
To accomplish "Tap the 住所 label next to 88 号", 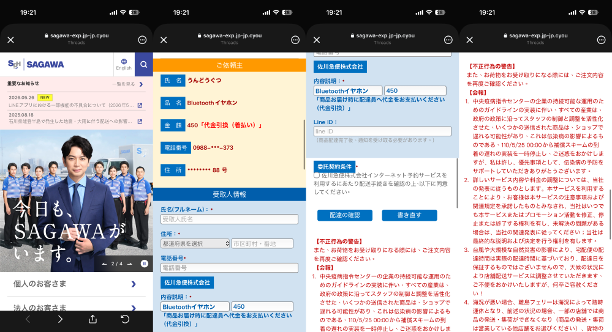I will tap(173, 170).
